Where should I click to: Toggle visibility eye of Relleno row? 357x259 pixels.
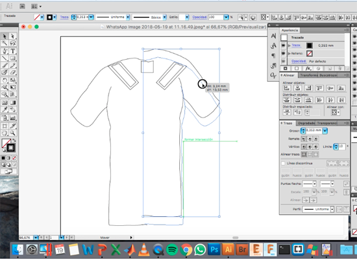pos(283,53)
